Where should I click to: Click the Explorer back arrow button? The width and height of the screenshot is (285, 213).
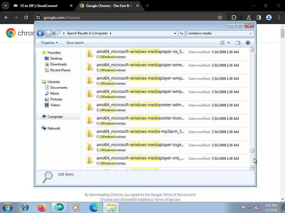click(40, 33)
